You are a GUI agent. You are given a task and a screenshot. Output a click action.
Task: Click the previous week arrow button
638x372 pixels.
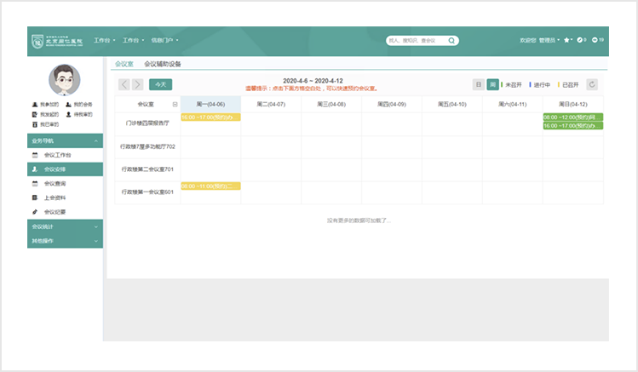[123, 84]
